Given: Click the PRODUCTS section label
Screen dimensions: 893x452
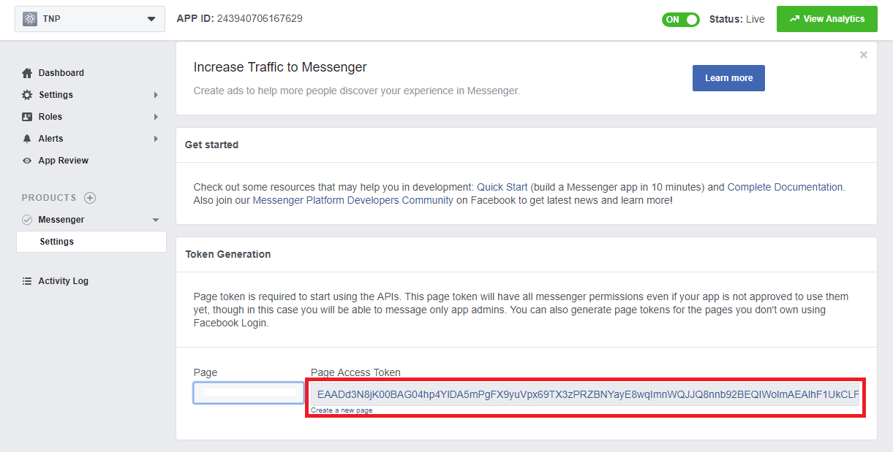Looking at the screenshot, I should pyautogui.click(x=49, y=198).
